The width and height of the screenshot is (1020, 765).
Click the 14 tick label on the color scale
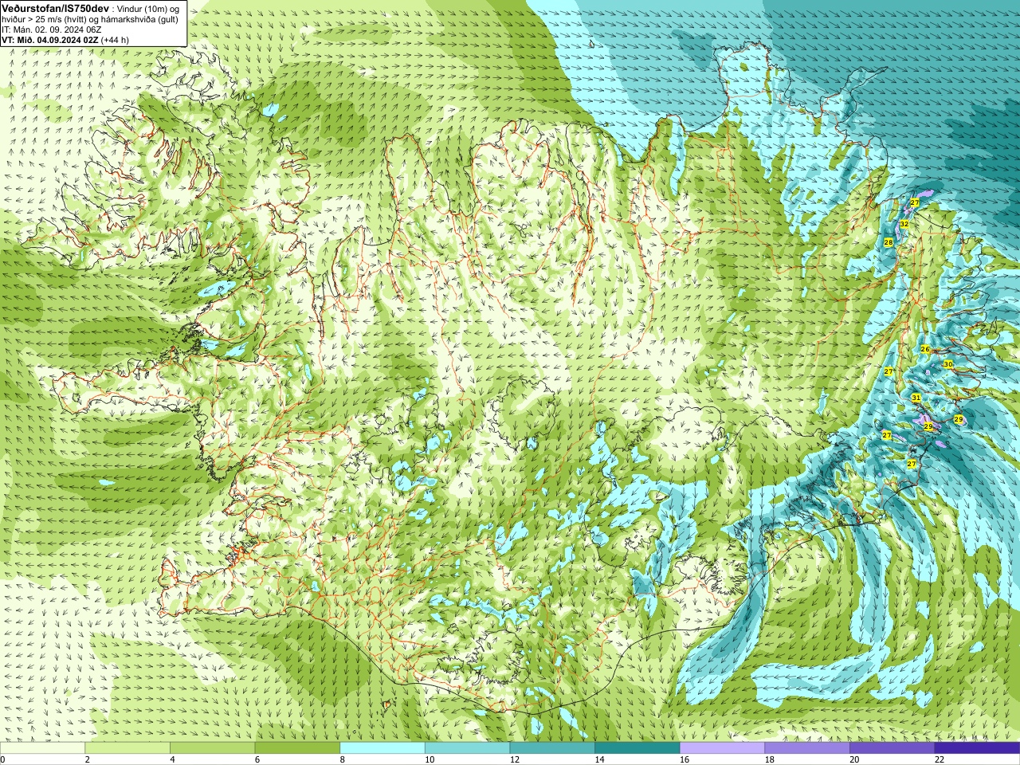coord(599,759)
